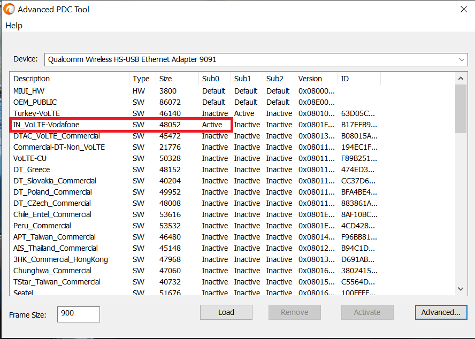Select the DT_CZech_Commercial row
The image size is (475, 339).
195,203
